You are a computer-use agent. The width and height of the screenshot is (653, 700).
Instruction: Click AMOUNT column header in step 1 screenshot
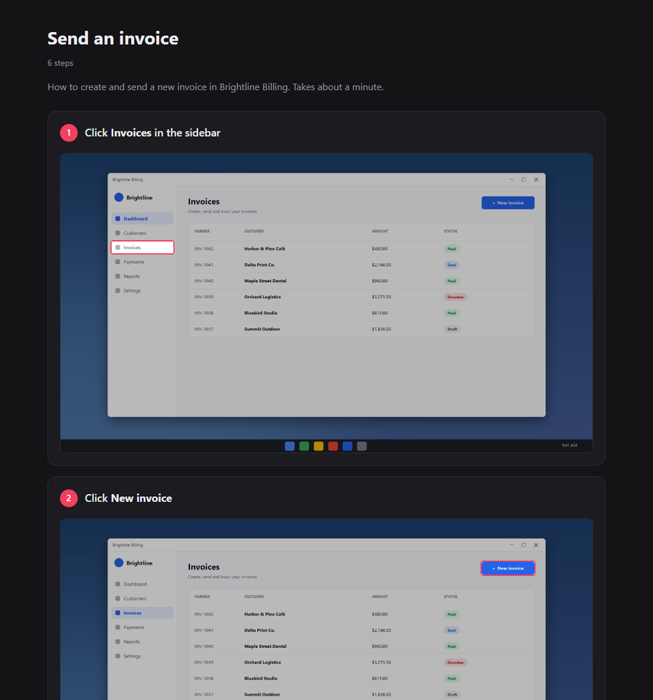coord(379,231)
